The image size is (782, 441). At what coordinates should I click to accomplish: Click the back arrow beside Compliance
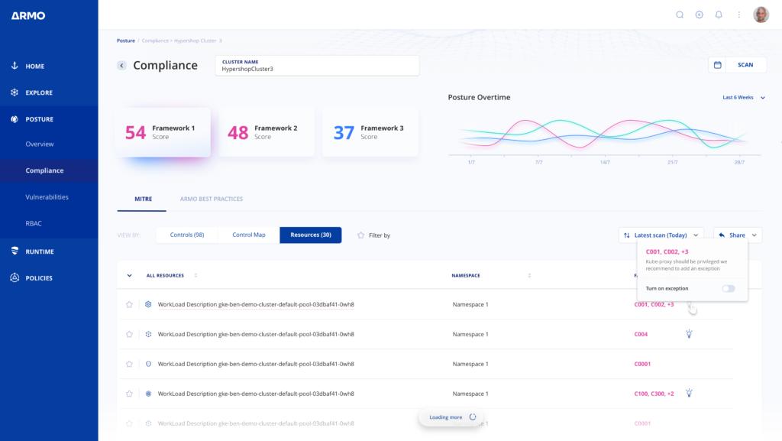point(121,66)
